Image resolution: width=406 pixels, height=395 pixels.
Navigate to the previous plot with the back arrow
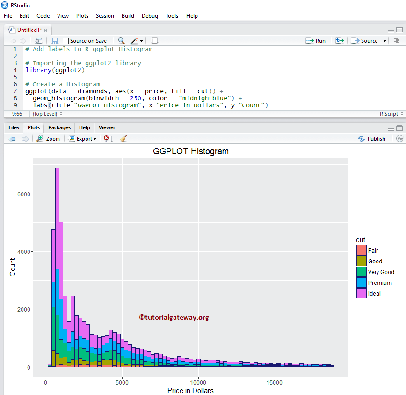click(12, 138)
